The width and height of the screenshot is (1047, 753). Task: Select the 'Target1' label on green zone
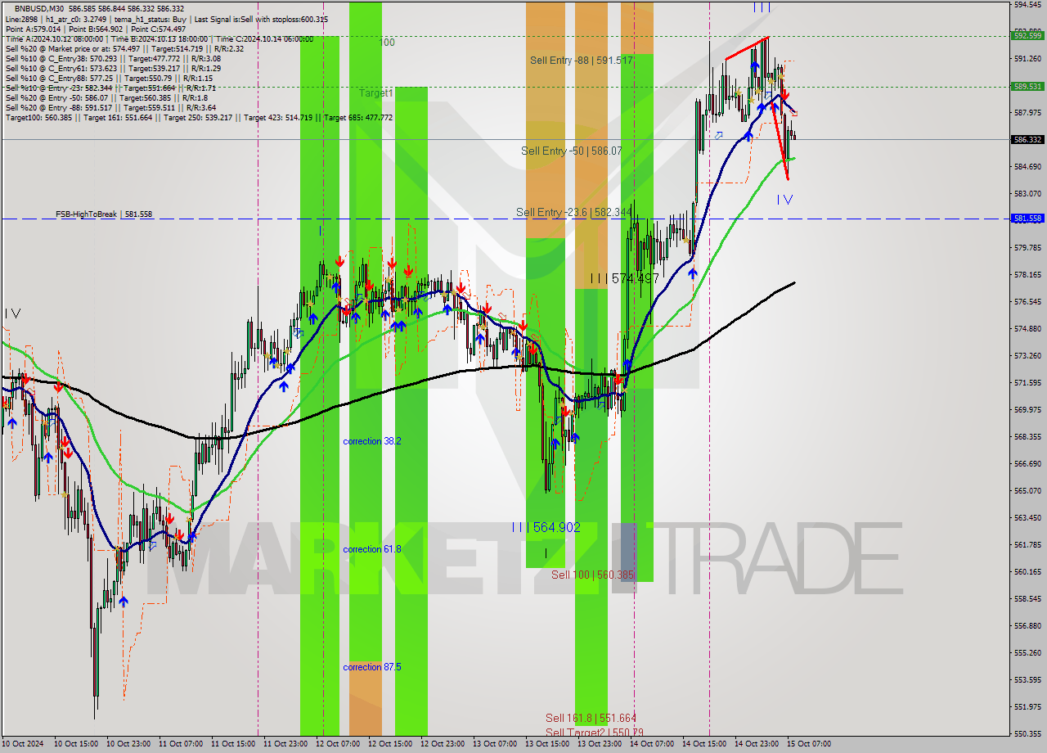[376, 93]
